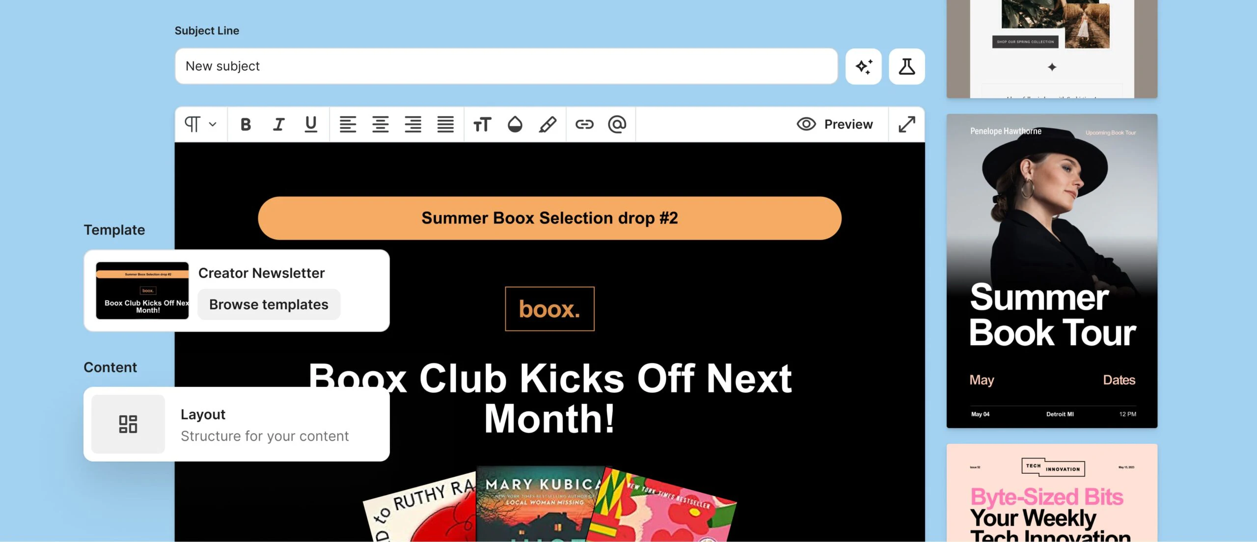1257x542 pixels.
Task: Open the A/B test flask button
Action: pos(907,66)
